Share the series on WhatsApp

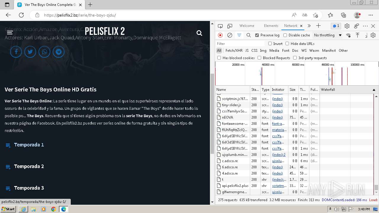tap(44, 52)
